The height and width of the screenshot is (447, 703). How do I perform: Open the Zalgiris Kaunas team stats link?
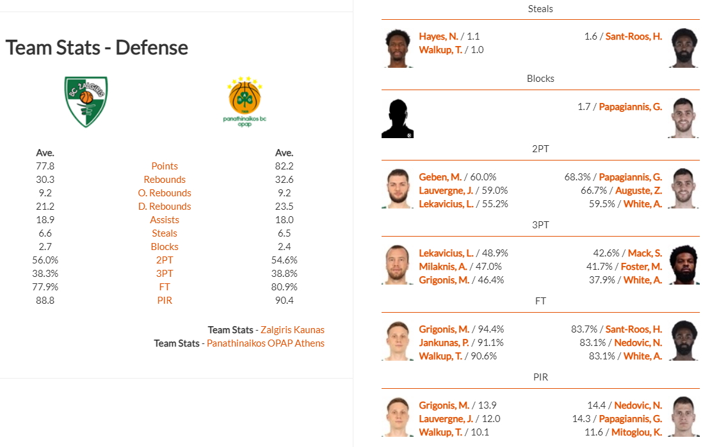tap(293, 330)
